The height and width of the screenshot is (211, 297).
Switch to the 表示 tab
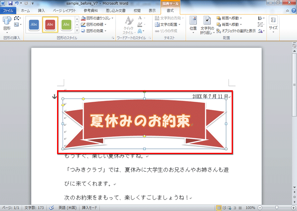pyautogui.click(x=152, y=11)
